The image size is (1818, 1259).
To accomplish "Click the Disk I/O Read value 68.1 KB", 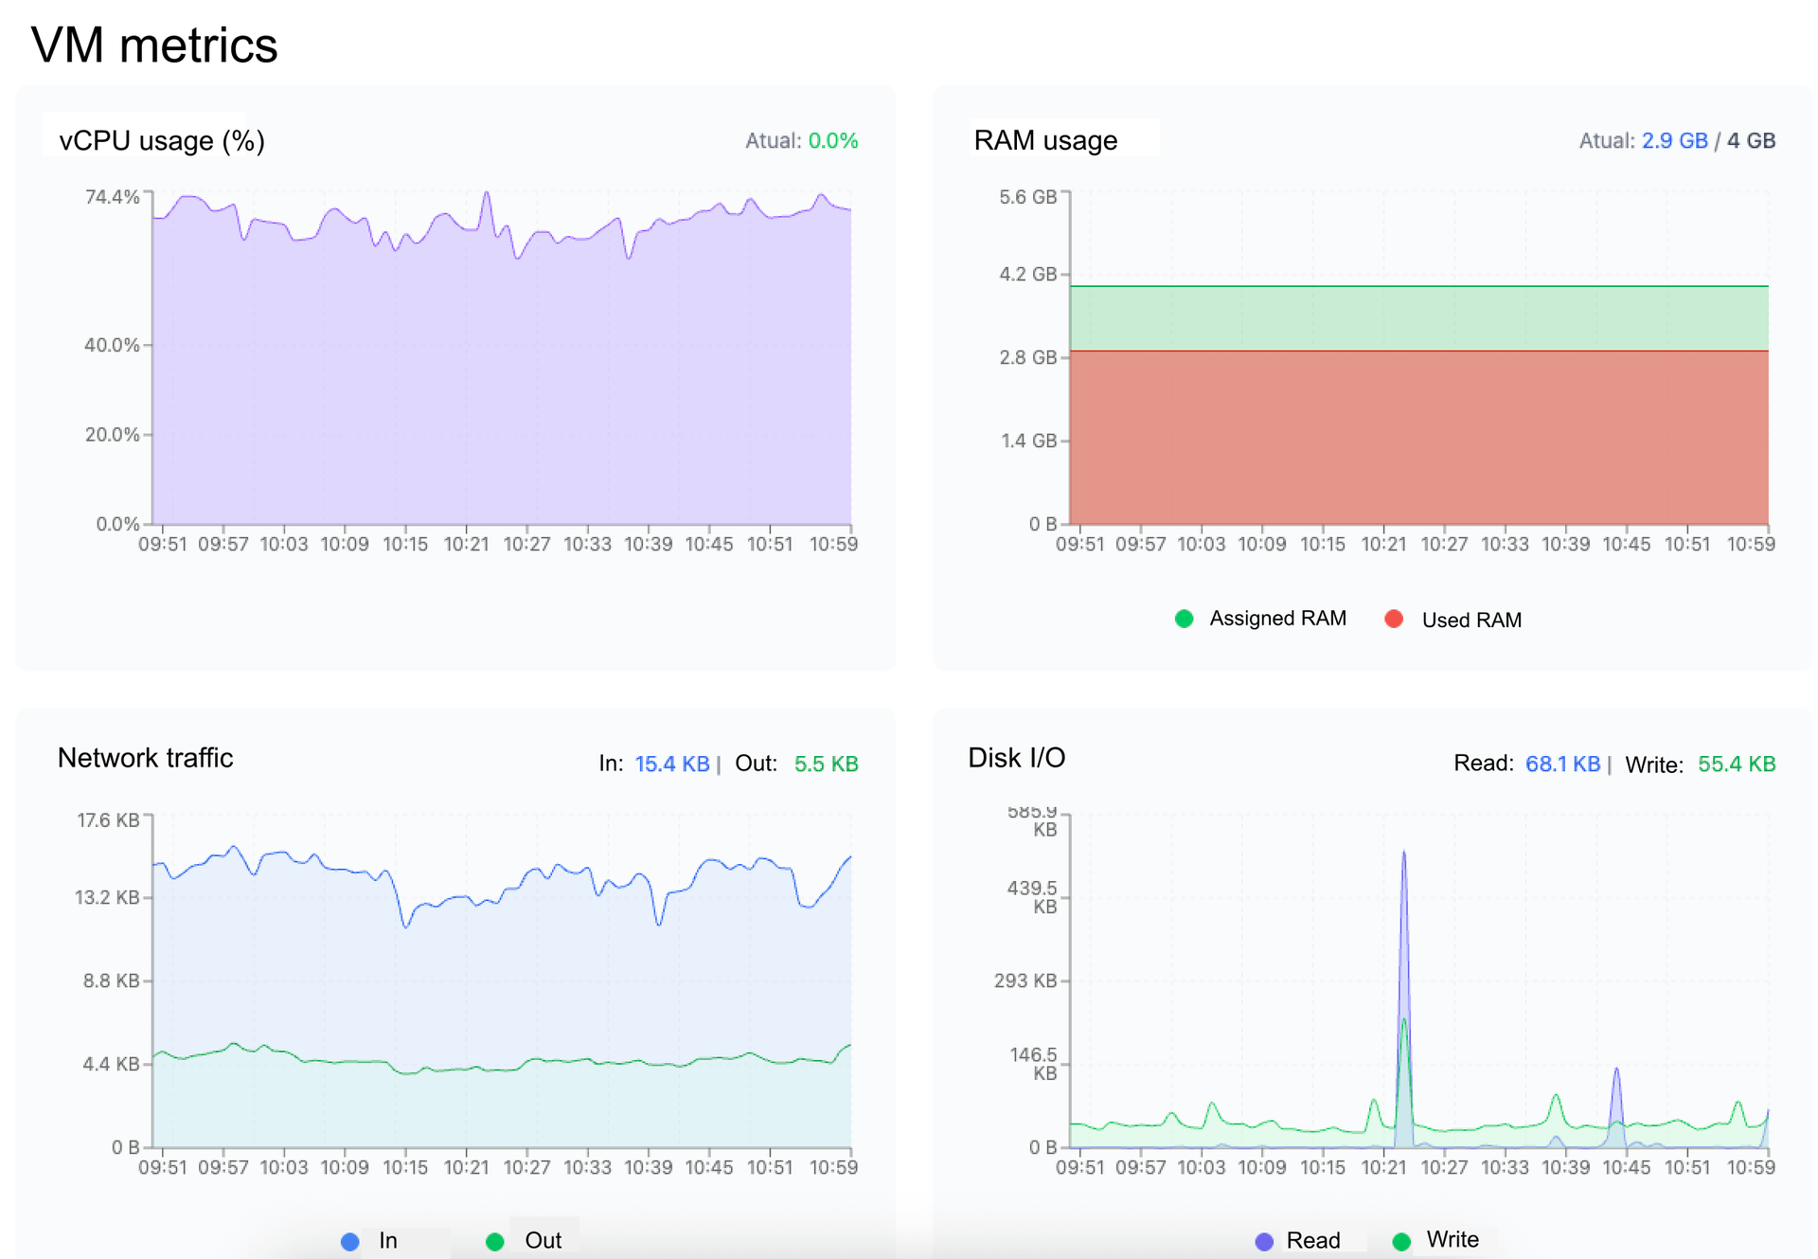I will point(1561,764).
